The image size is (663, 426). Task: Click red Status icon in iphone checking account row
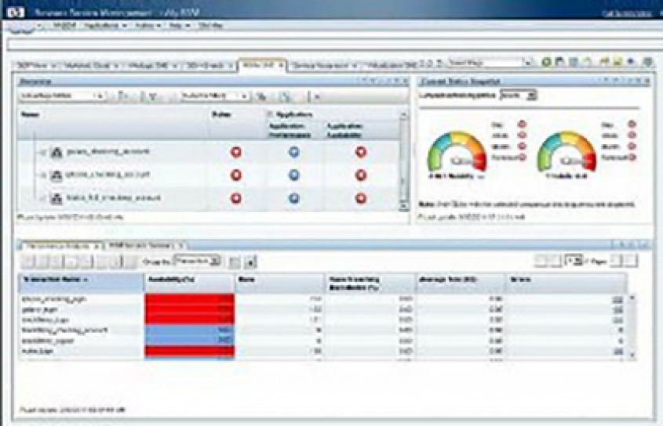point(236,175)
